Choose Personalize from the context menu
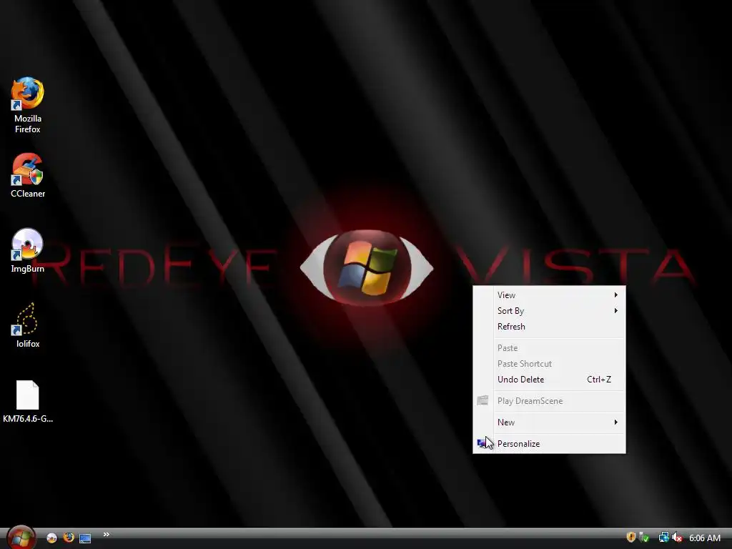The width and height of the screenshot is (732, 549). click(x=550, y=444)
